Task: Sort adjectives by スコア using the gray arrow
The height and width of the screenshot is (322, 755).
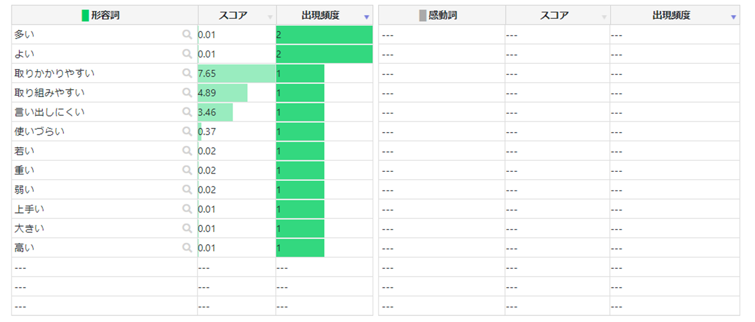Action: [270, 17]
